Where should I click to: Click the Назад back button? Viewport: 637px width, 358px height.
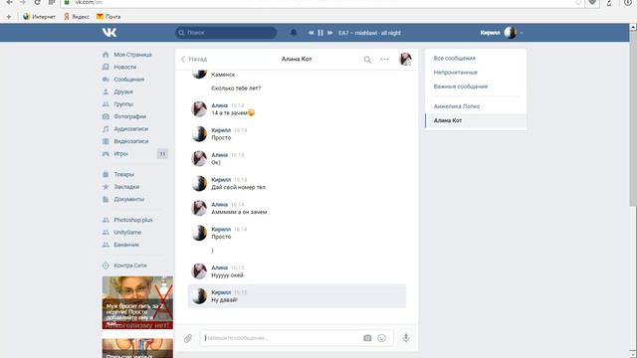[194, 60]
